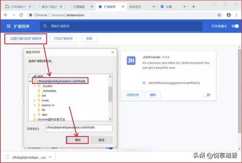Bookmark this page with the star icon
The height and width of the screenshot is (163, 242).
pos(219,15)
